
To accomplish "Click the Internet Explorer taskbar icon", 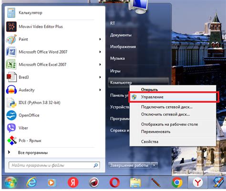I will pos(31,182).
